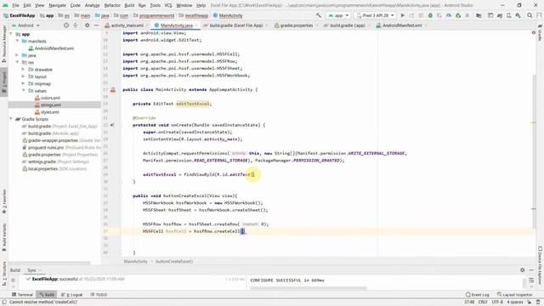Open Search Everywhere magnifier icon
Image resolution: width=544 pixels, height=306 pixels.
pyautogui.click(x=530, y=15)
